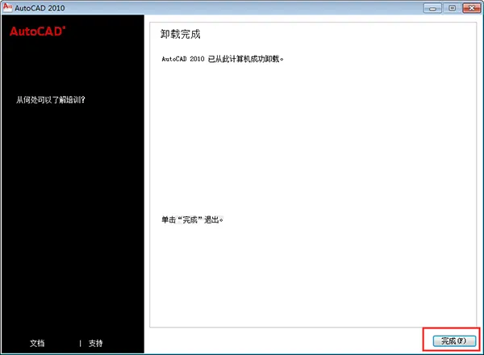Click the AutoCAD title bar app icon
Image resolution: width=484 pixels, height=355 pixels.
pyautogui.click(x=7, y=7)
